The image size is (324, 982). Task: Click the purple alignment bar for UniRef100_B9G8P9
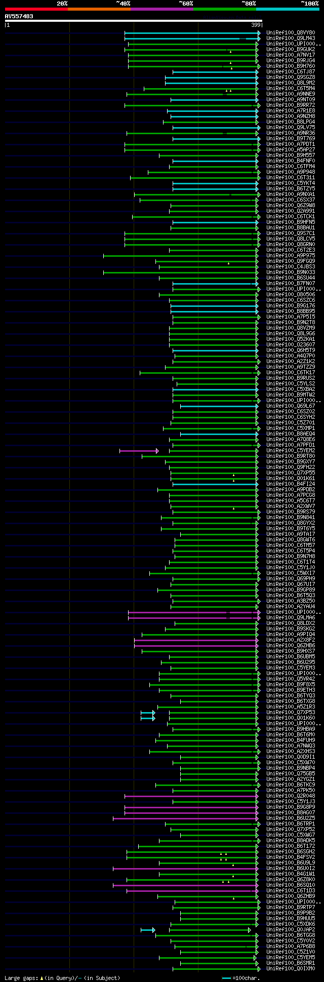tap(191, 807)
